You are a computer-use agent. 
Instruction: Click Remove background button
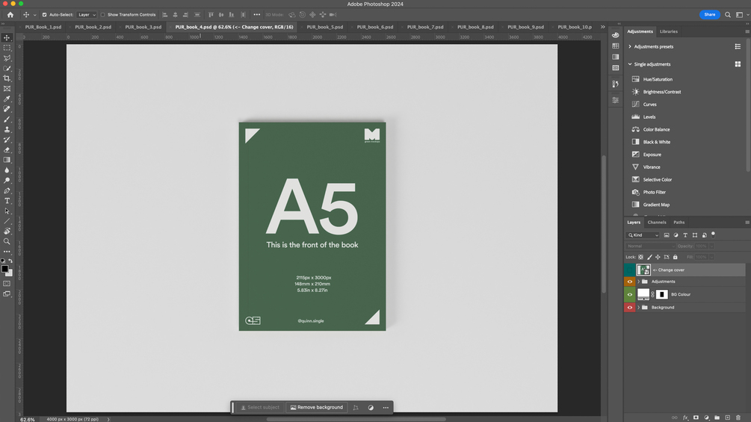(x=317, y=408)
